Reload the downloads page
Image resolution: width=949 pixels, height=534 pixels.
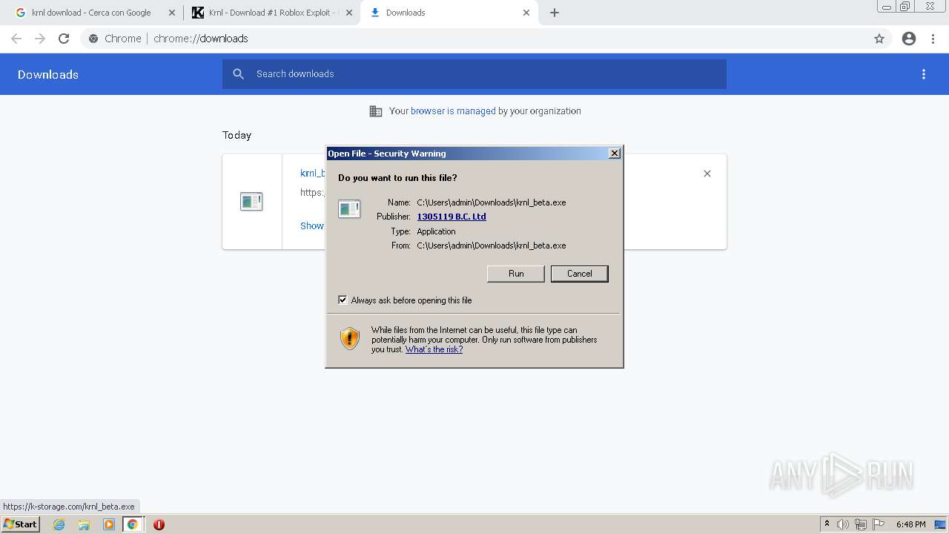click(64, 39)
